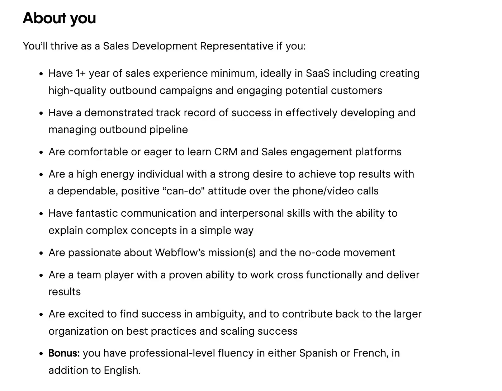Click the "team player" bullet line
502x391 pixels.
click(x=234, y=275)
